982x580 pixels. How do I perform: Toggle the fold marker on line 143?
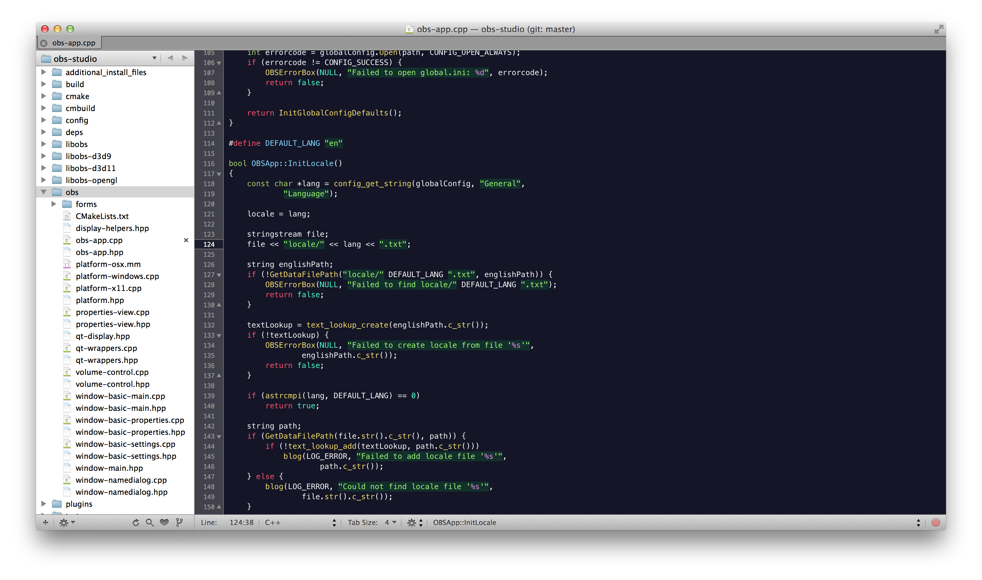[x=219, y=436]
